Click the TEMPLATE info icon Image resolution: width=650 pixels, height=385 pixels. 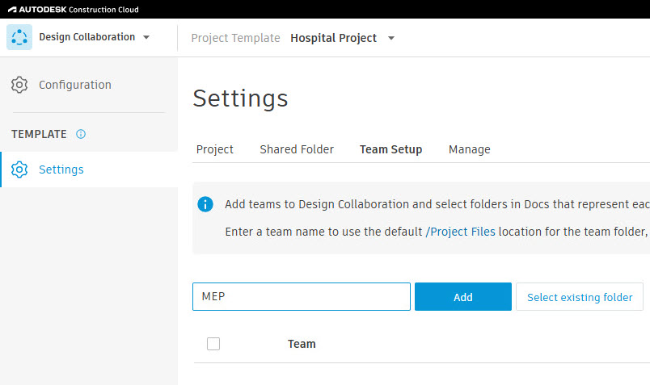tap(81, 134)
